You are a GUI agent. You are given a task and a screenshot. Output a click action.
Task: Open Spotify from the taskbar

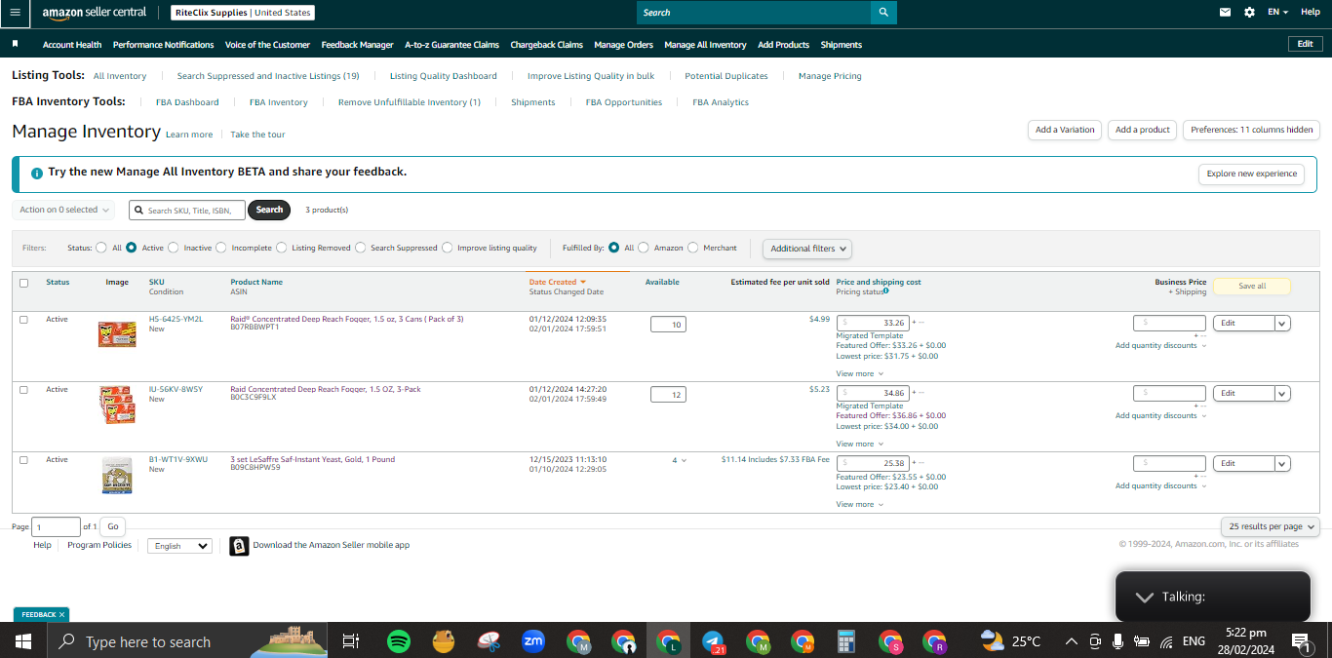tap(398, 641)
